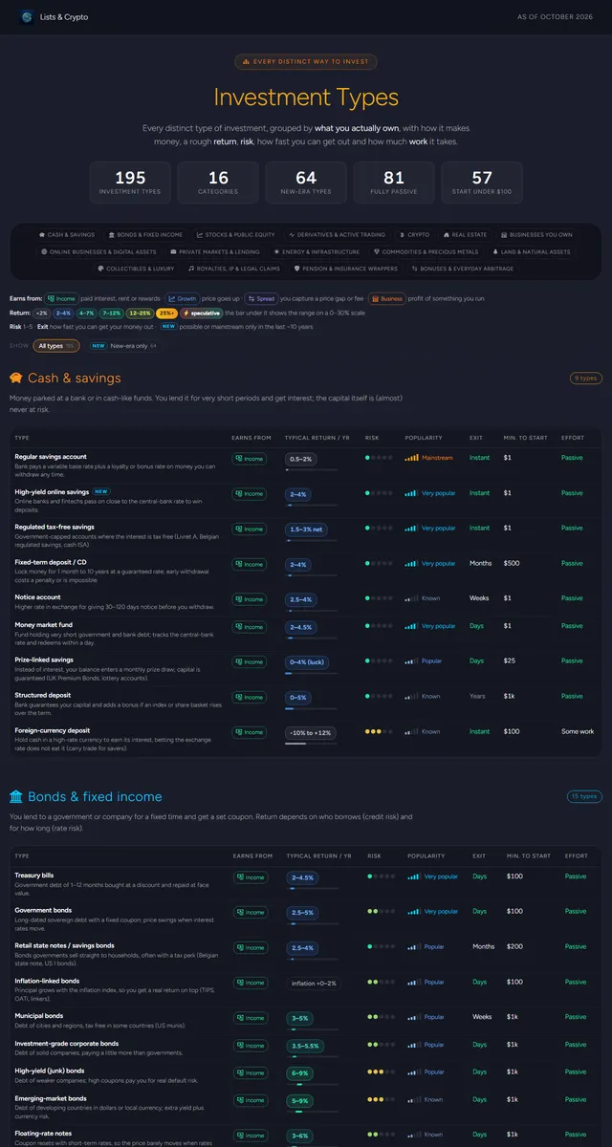Click the 0–4% (luck) return pill

coord(307,661)
